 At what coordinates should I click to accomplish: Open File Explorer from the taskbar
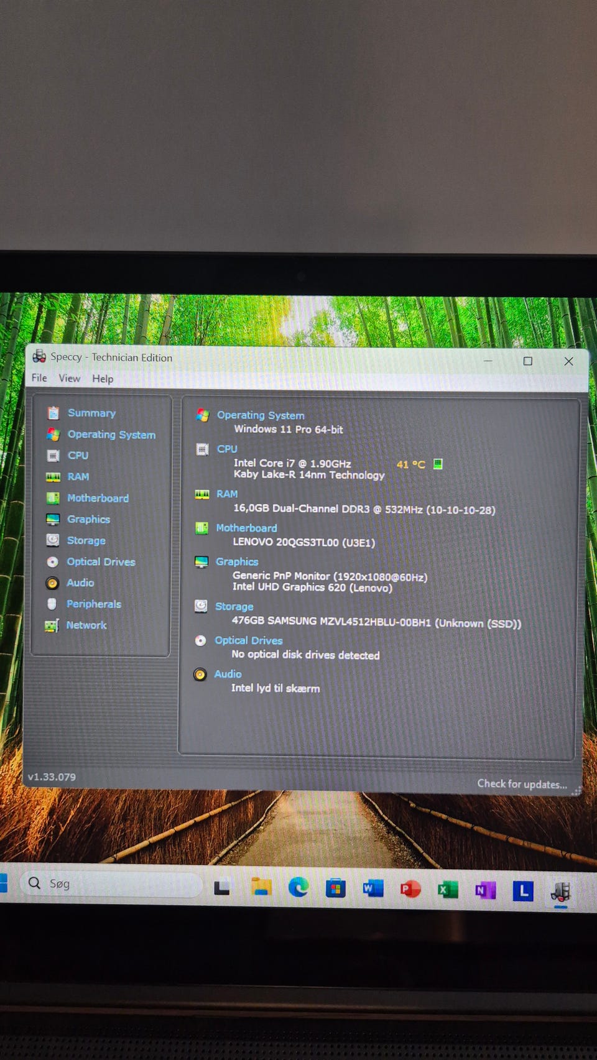coord(261,887)
